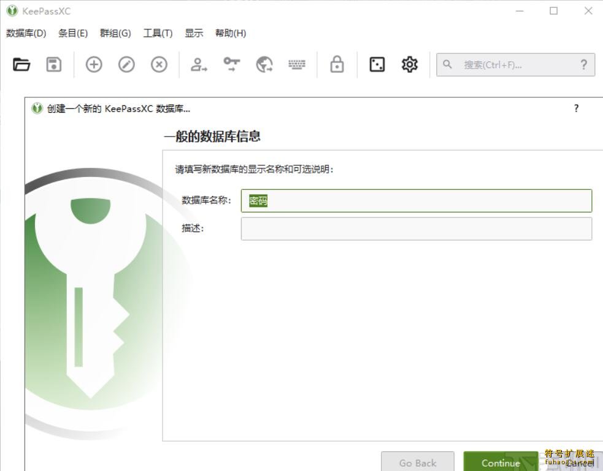
Task: Open settings via the gear icon
Action: point(410,64)
